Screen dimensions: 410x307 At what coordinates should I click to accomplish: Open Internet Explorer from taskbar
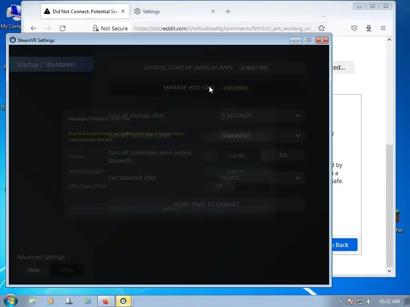88,301
